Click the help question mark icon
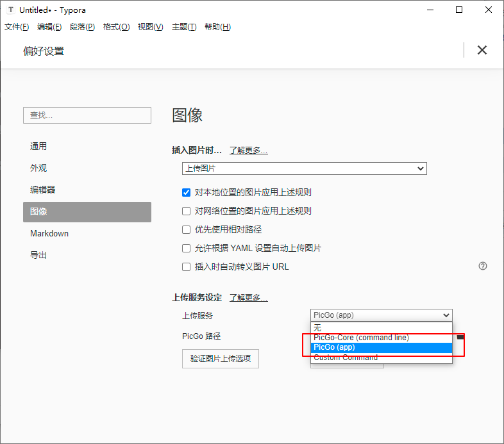The image size is (504, 444). [x=483, y=266]
